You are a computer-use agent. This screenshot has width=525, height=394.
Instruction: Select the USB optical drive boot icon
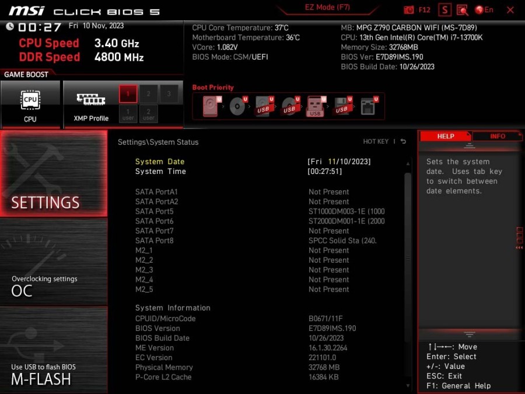290,106
